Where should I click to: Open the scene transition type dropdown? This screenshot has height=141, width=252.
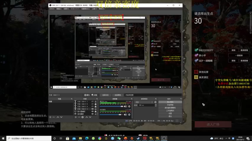tap(144, 102)
